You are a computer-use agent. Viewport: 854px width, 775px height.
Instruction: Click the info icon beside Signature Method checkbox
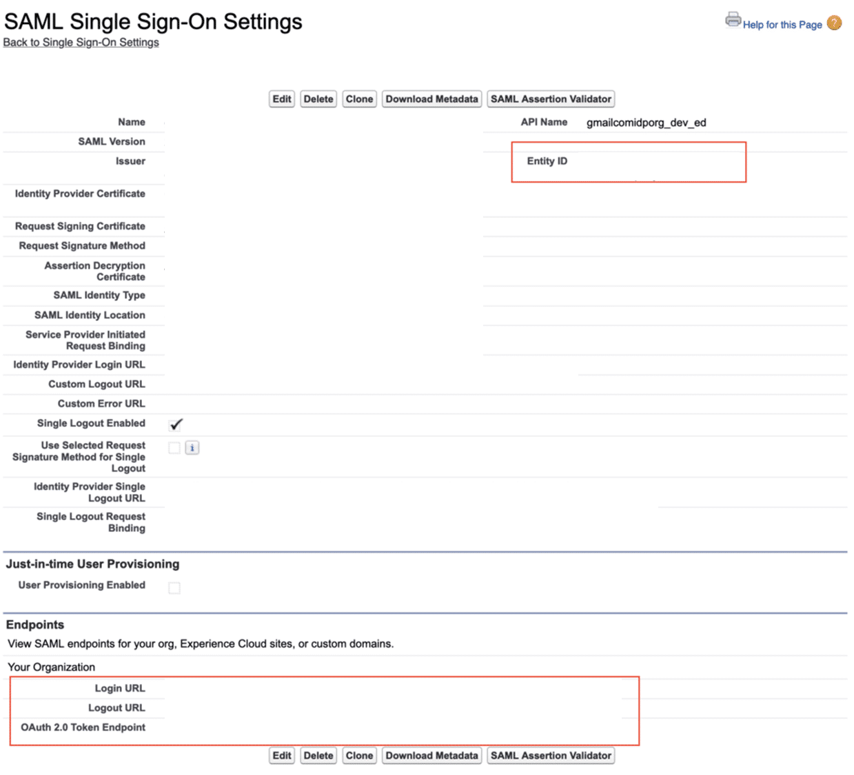192,447
